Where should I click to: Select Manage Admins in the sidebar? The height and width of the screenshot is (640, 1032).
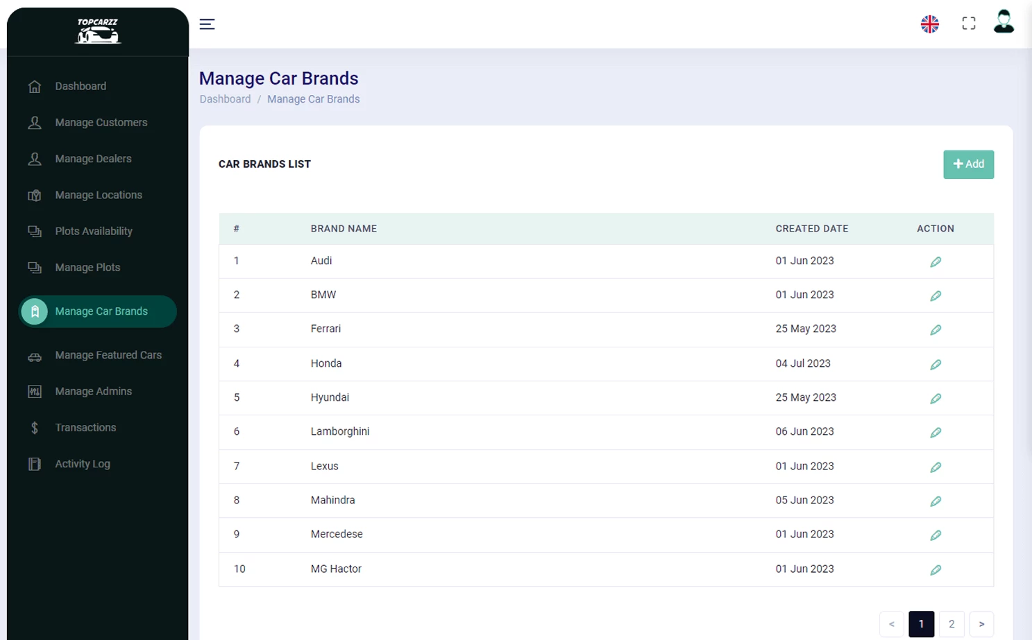click(x=93, y=391)
